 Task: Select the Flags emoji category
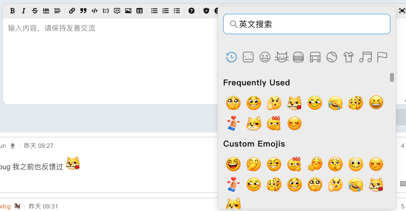382,57
